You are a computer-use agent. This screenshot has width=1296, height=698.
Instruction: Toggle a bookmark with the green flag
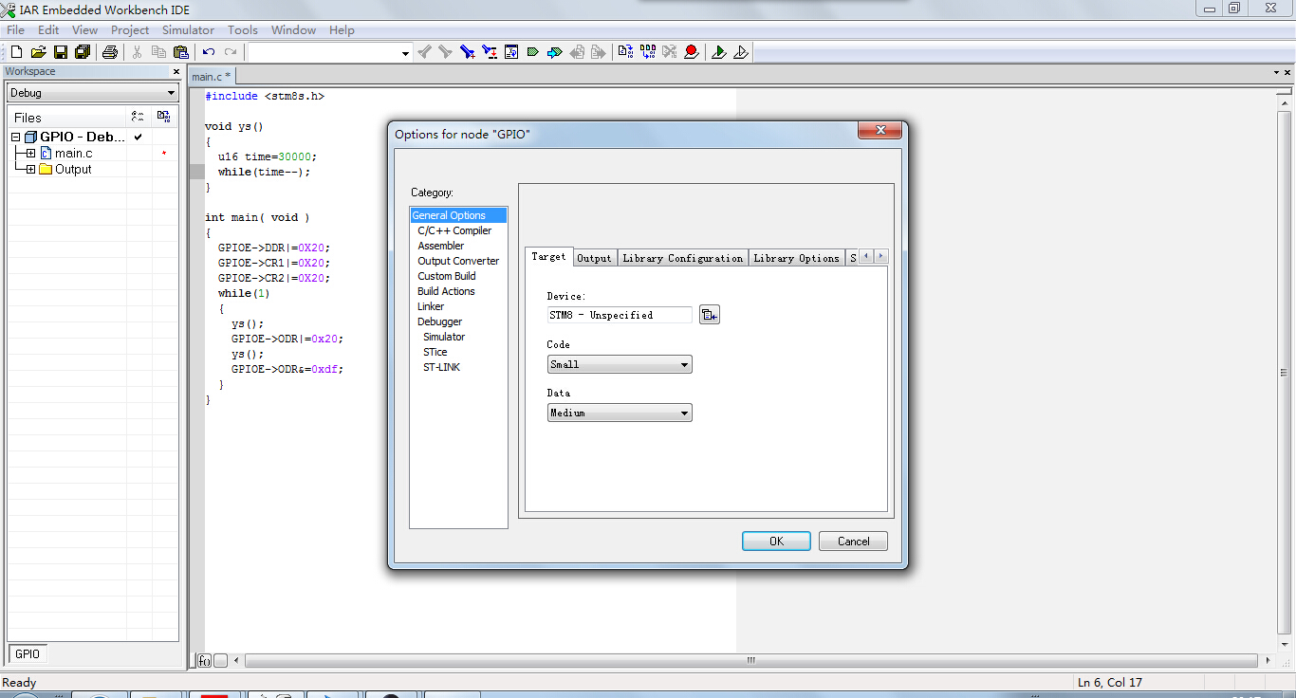tap(533, 52)
